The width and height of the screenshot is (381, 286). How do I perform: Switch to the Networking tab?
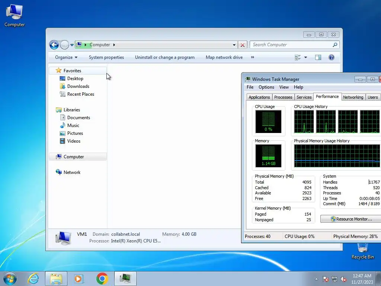point(353,97)
